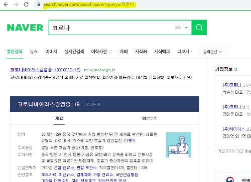This screenshot has width=251, height=182.
Task: Open the on-screen keyboard icon in search box
Action: tap(178, 28)
